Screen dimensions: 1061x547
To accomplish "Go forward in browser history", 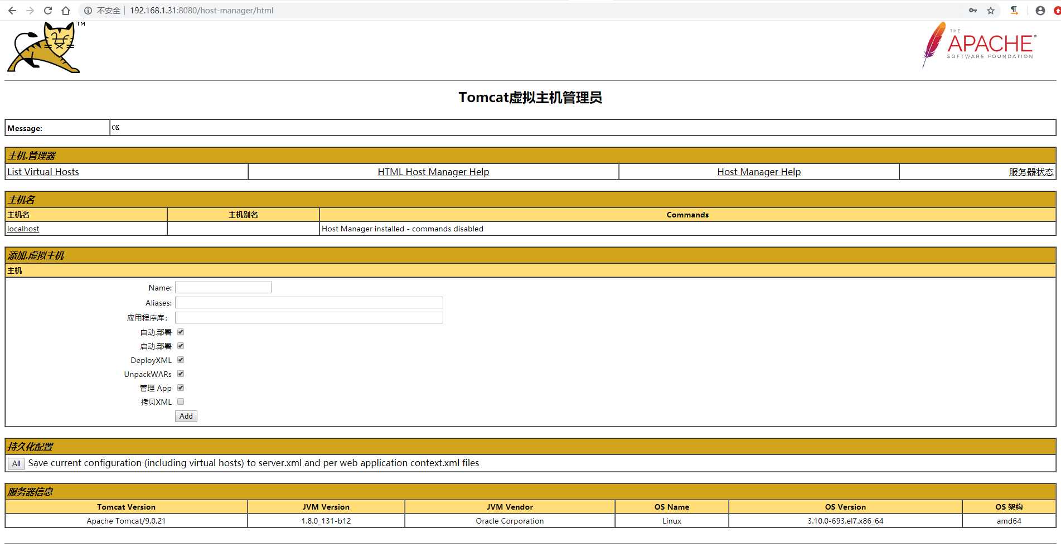I will click(x=30, y=11).
